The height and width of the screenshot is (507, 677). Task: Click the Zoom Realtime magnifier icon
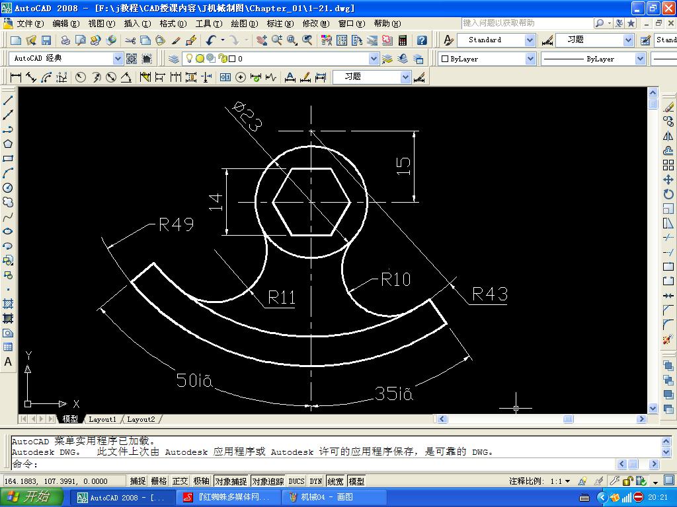[x=277, y=40]
